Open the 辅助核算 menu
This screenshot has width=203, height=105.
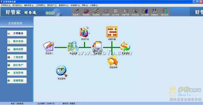pos(29,5)
